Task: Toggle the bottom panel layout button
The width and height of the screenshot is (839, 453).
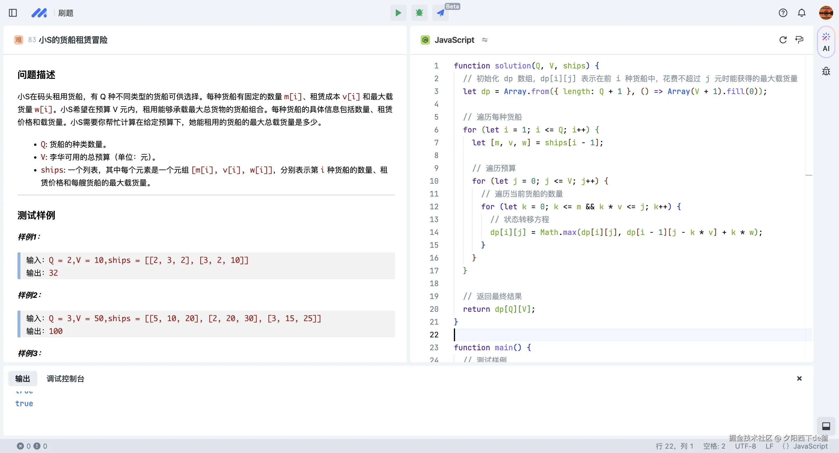Action: point(826,426)
